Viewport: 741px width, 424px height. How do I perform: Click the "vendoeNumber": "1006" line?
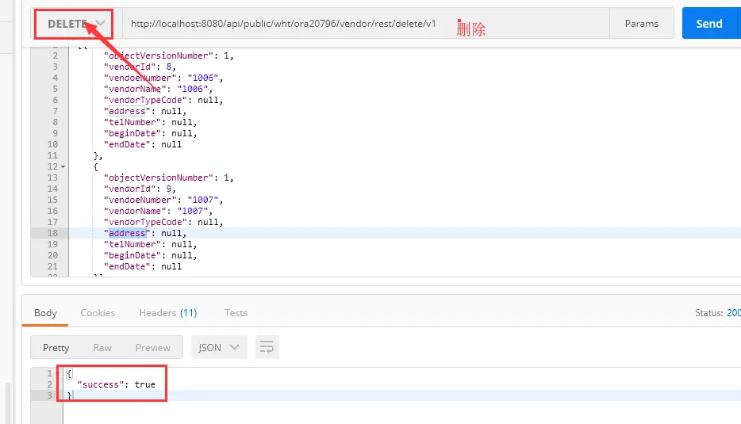(163, 78)
